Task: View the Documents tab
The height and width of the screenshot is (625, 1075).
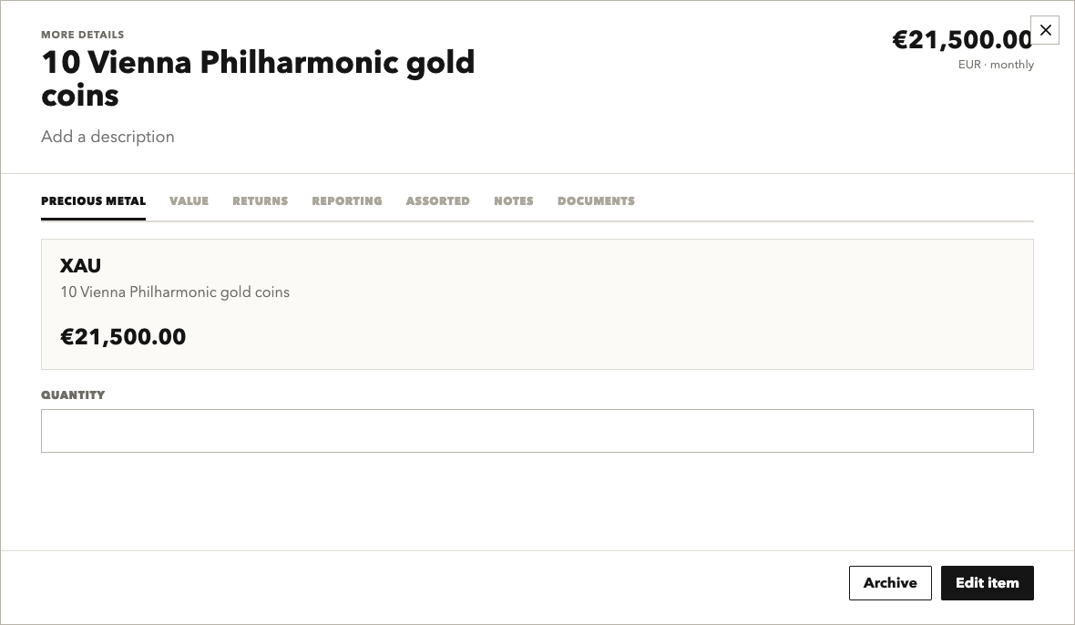Action: pyautogui.click(x=596, y=200)
